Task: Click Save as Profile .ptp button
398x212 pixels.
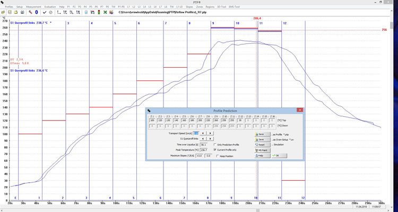Action: pyautogui.click(x=261, y=134)
